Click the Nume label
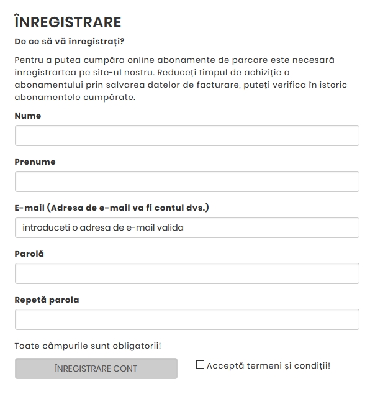The height and width of the screenshot is (394, 388). [28, 116]
